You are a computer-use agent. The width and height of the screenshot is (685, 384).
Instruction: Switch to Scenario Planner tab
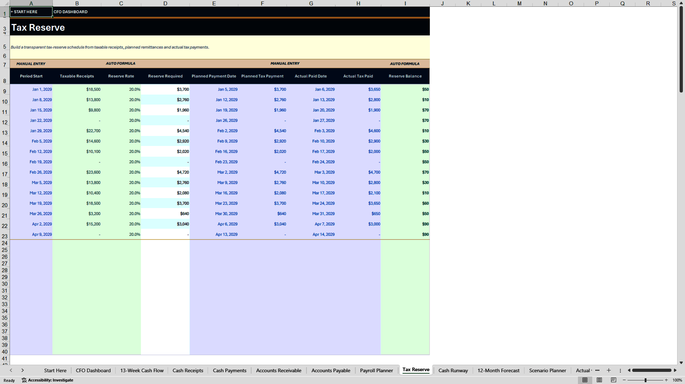tap(547, 370)
